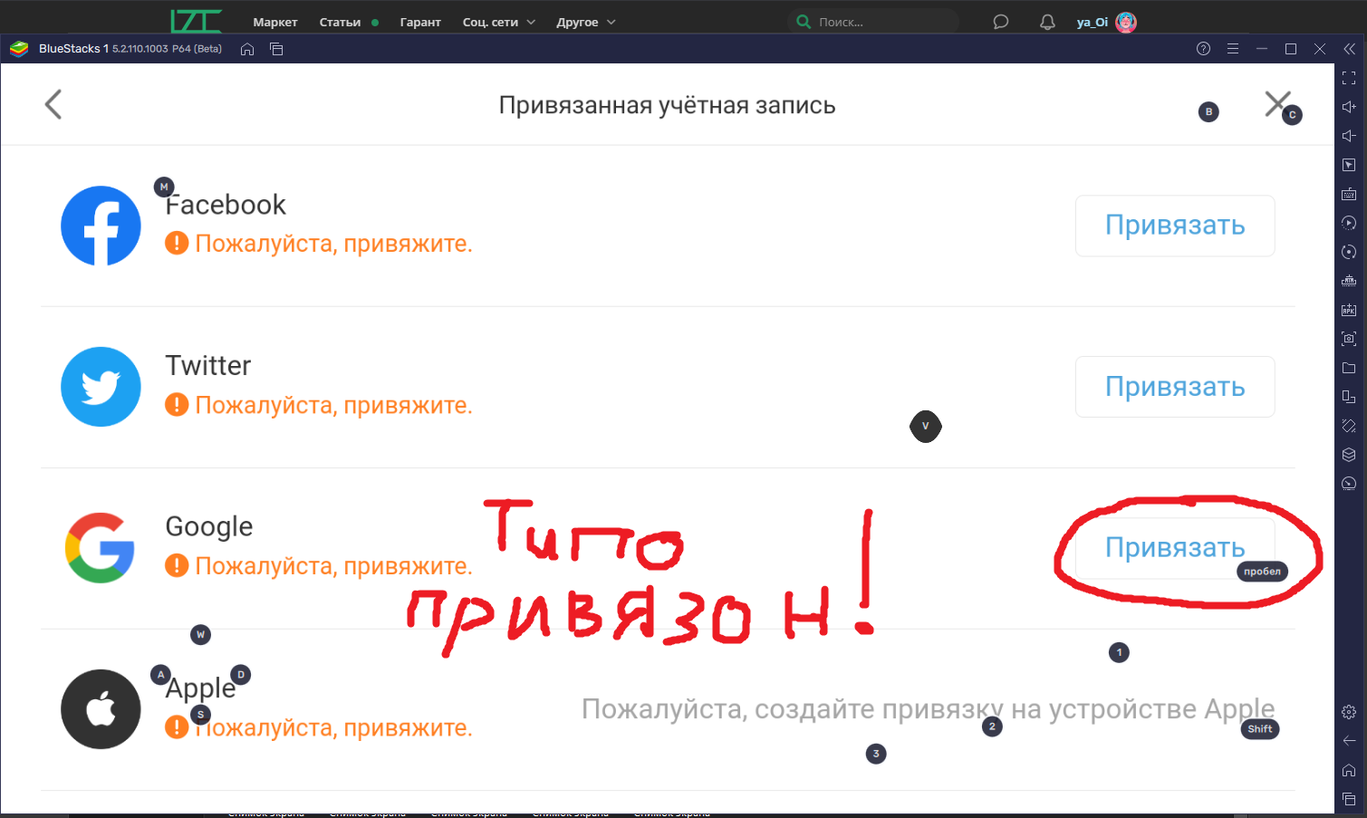Increase volume in BlueStacks sidebar
Image resolution: width=1367 pixels, height=818 pixels.
point(1349,107)
